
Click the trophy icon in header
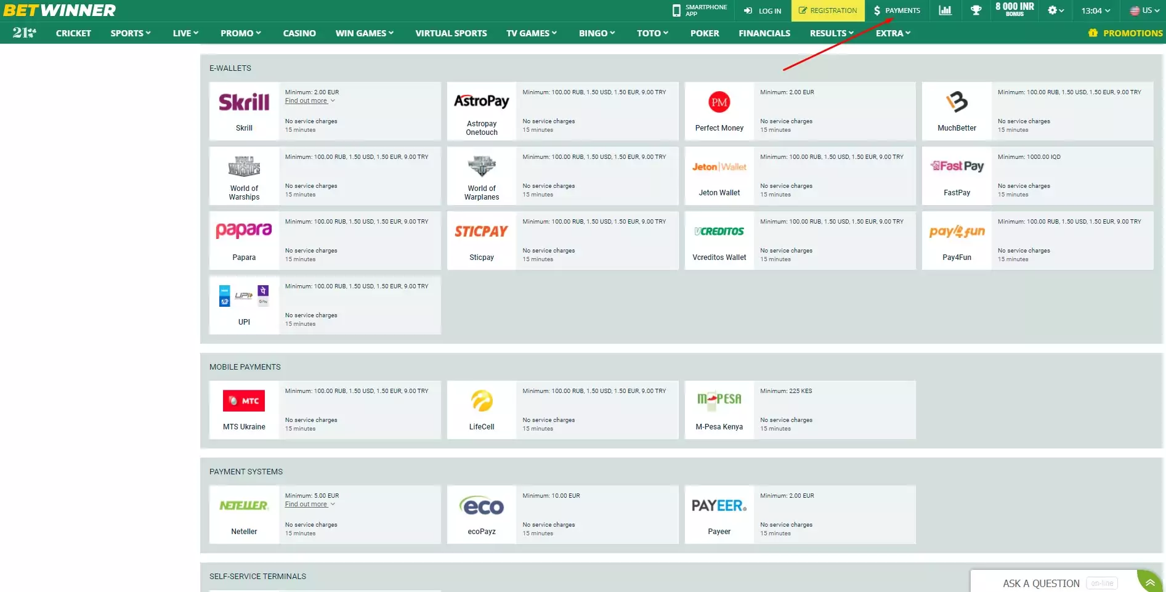[x=976, y=10]
